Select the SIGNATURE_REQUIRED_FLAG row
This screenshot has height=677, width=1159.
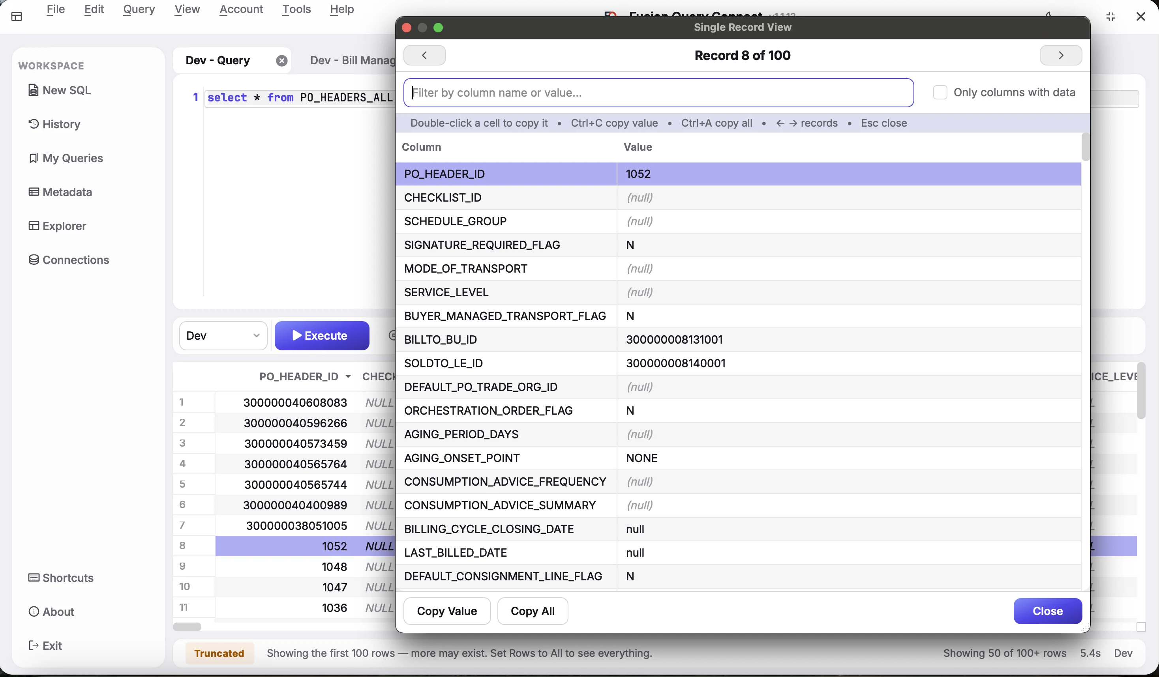click(x=738, y=245)
